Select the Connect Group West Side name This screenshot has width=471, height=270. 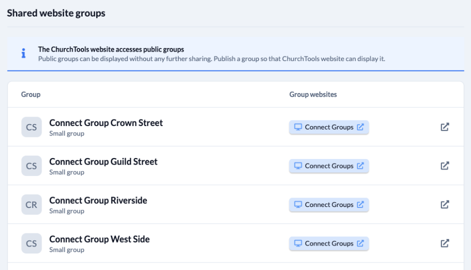(x=99, y=239)
